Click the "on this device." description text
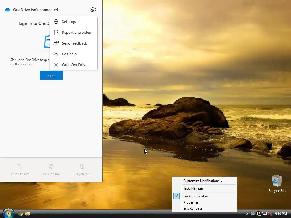This screenshot has height=218, width=291. [x=21, y=64]
